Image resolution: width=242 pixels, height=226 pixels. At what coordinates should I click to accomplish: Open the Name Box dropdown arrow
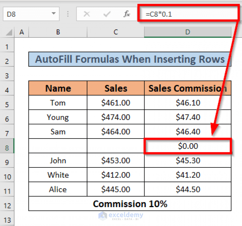pyautogui.click(x=54, y=14)
